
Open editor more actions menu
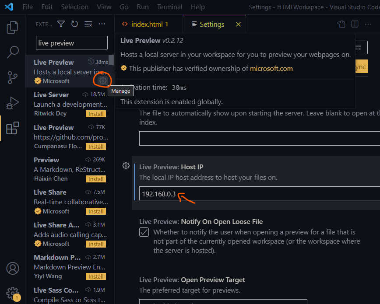point(368,24)
